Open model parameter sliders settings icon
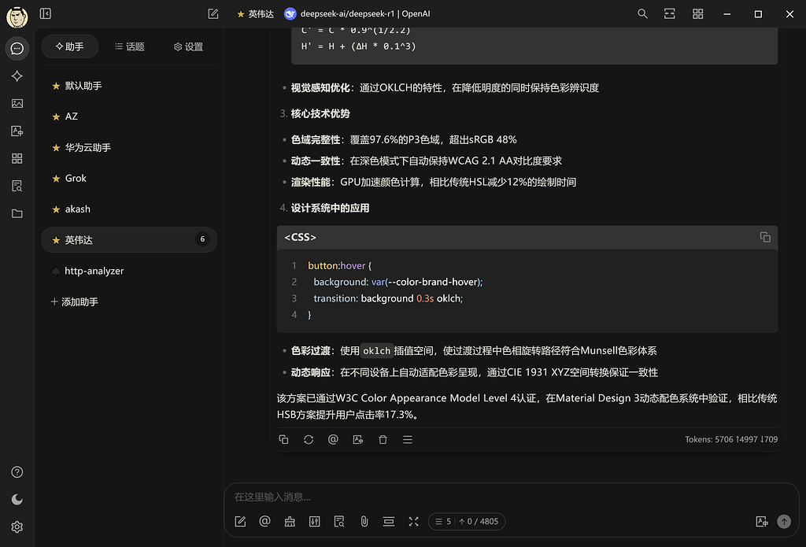 point(315,521)
